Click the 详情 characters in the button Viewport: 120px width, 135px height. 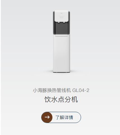(x=69, y=117)
